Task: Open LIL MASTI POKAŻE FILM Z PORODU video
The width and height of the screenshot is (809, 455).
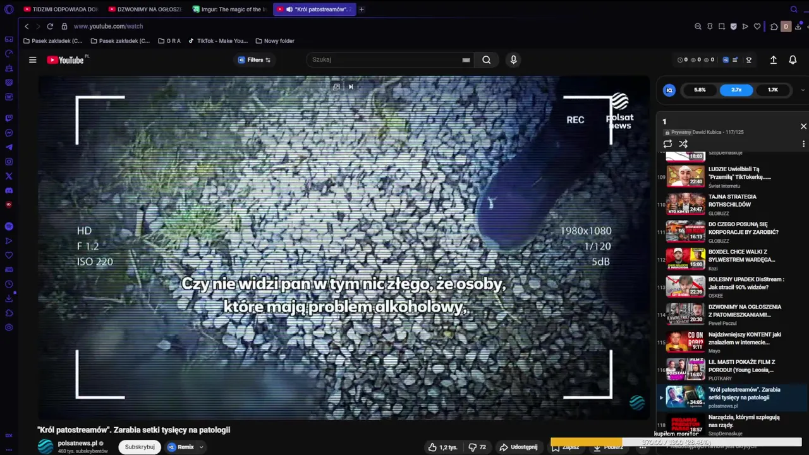Action: (731, 370)
